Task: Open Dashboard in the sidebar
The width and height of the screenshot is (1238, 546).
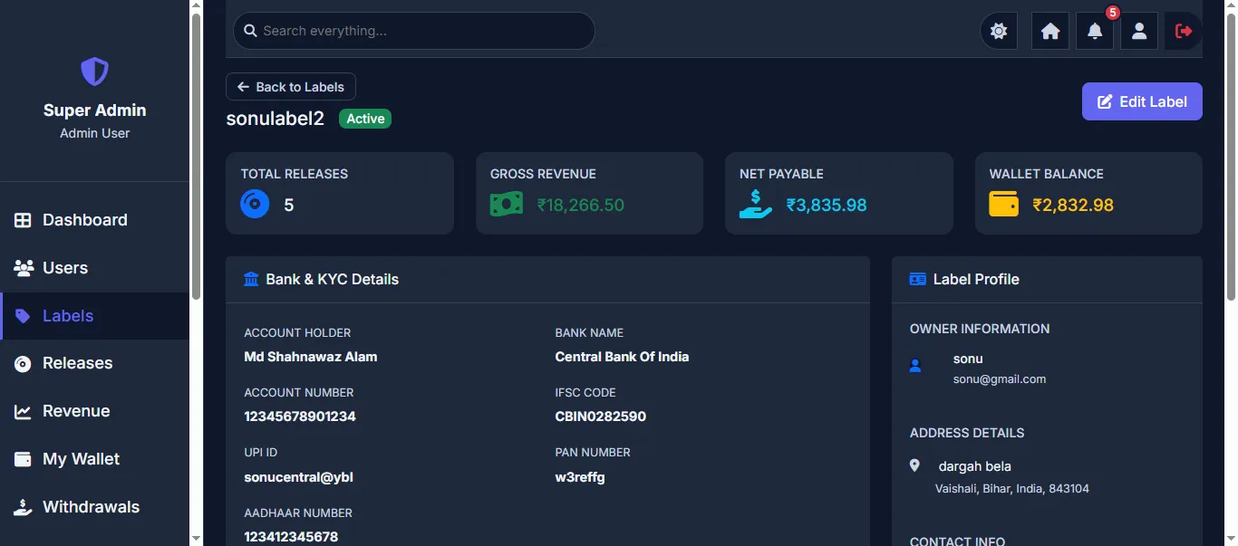Action: tap(94, 220)
